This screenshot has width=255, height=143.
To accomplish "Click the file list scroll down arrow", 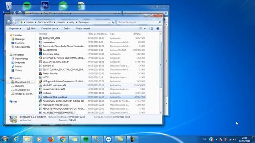I will 161,112.
